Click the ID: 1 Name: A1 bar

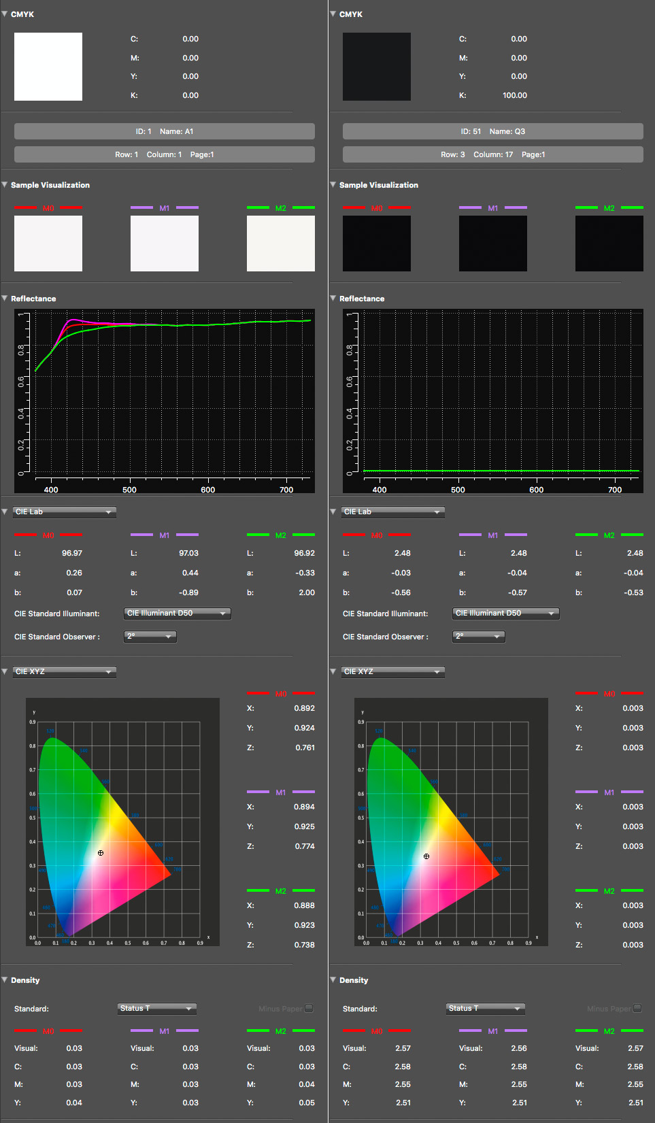[x=165, y=131]
